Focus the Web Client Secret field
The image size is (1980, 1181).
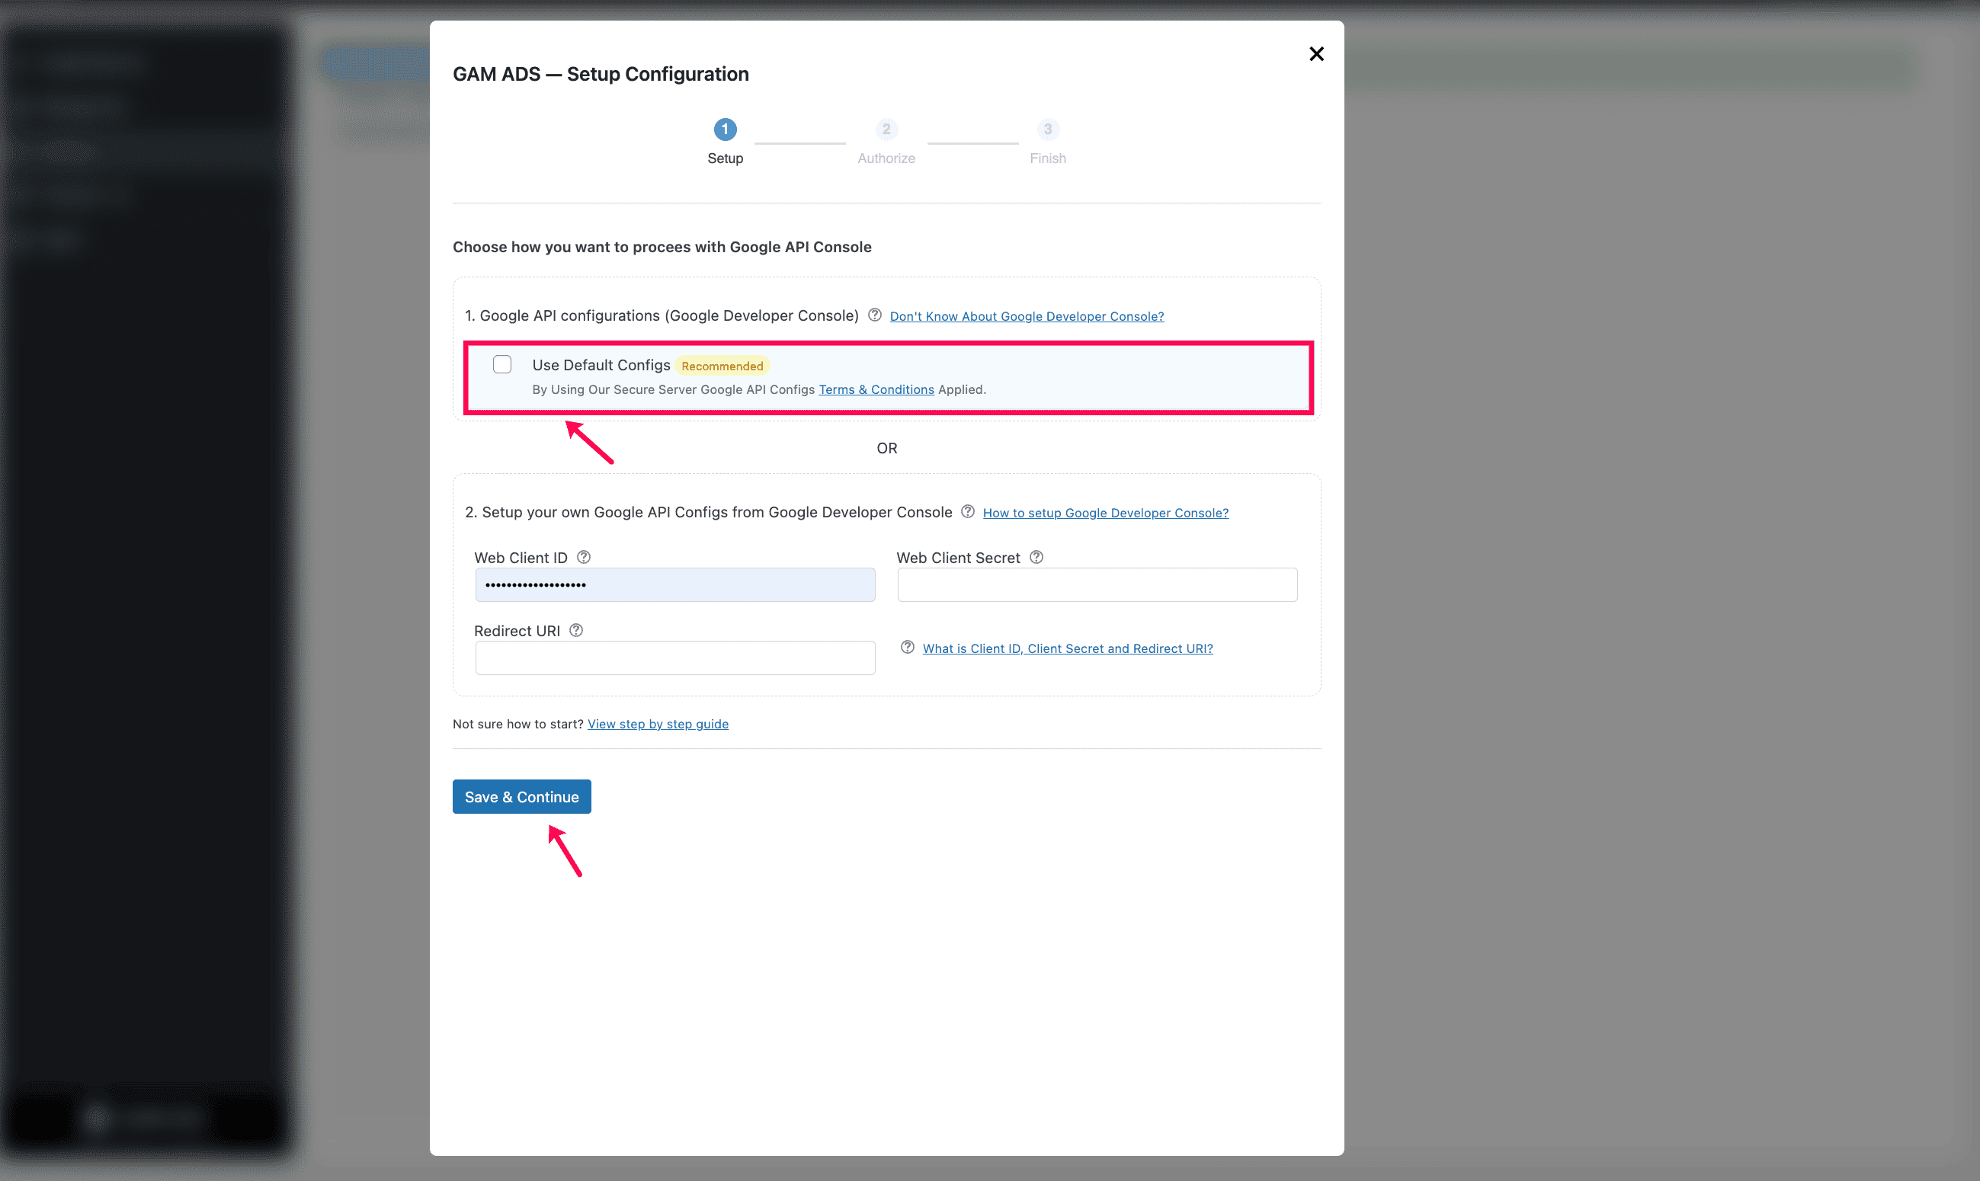(x=1097, y=585)
